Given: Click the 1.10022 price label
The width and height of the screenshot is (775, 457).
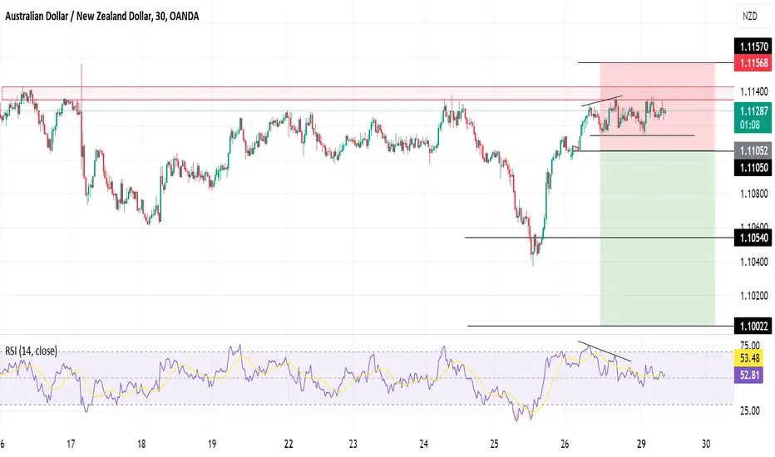Looking at the screenshot, I should pos(753,326).
